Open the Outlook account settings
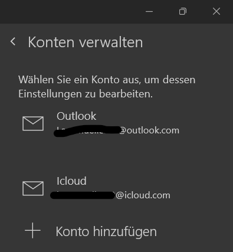 tap(116, 123)
